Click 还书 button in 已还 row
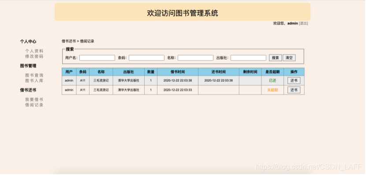 click(294, 80)
